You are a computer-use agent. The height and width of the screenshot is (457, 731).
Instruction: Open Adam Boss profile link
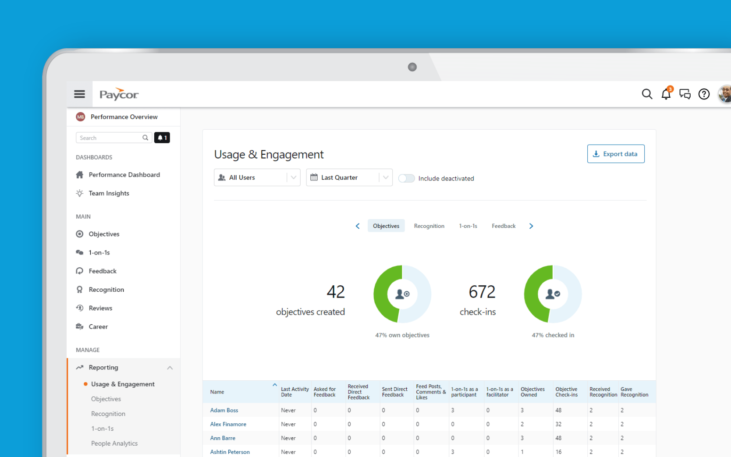click(x=224, y=411)
